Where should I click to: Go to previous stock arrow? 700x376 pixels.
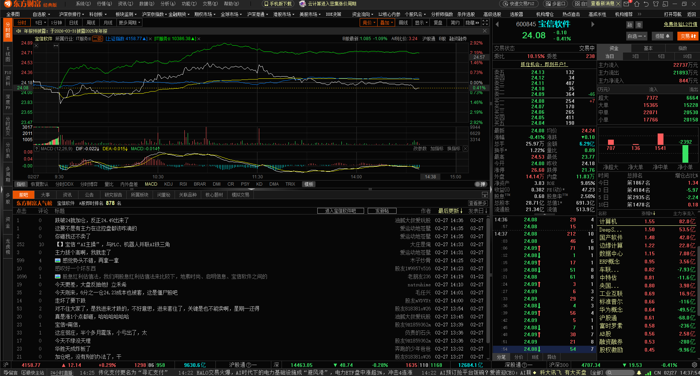(x=497, y=24)
